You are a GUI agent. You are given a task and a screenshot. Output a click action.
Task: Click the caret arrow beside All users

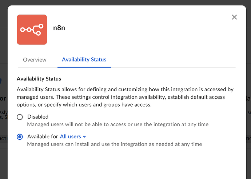coord(84,137)
